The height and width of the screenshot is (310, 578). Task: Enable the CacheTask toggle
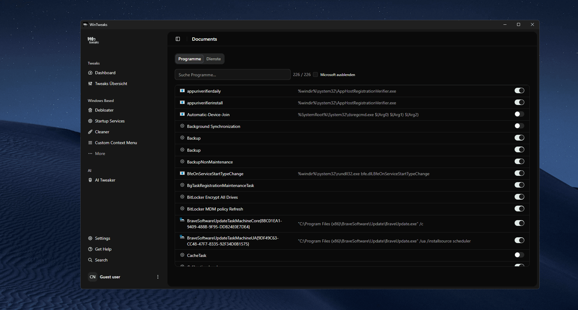pyautogui.click(x=519, y=255)
